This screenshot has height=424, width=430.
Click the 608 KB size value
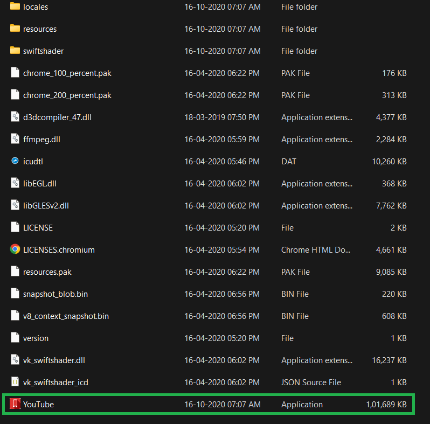pos(394,316)
